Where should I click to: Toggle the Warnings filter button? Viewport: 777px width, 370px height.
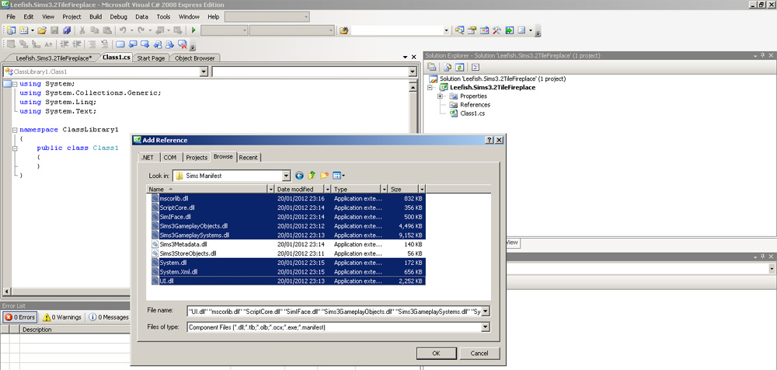coord(62,317)
